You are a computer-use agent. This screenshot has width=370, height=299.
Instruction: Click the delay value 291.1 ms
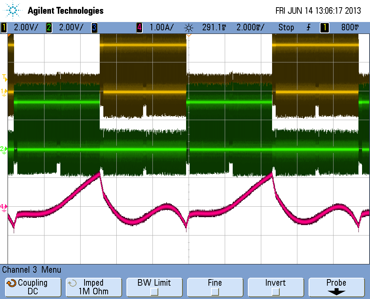[214, 27]
